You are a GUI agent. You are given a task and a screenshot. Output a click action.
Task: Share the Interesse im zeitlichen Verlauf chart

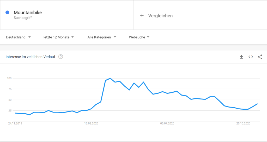pyautogui.click(x=260, y=57)
